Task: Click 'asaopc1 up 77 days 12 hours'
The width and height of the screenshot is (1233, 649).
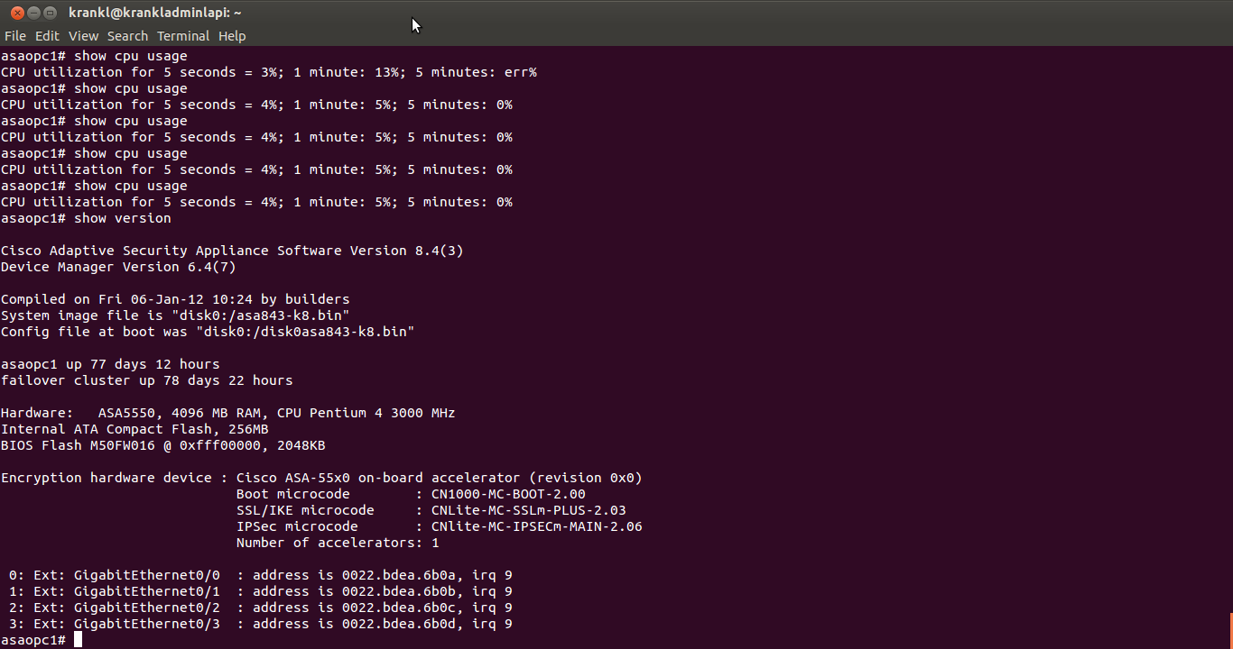Action: click(110, 364)
